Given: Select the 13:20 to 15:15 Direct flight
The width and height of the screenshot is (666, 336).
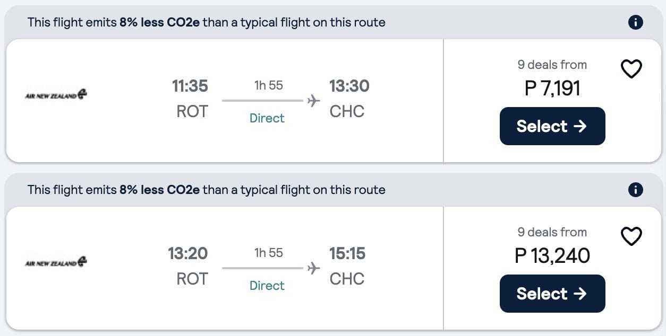Looking at the screenshot, I should coord(552,294).
